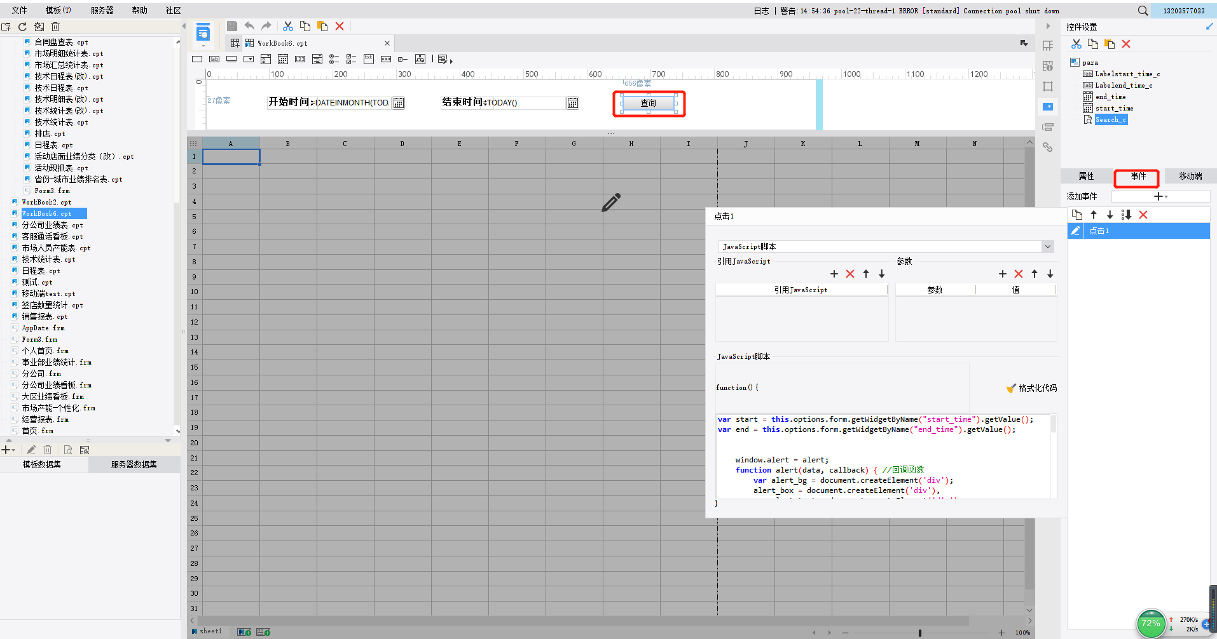Image resolution: width=1217 pixels, height=639 pixels.
Task: Switch to the 模板数据集 tab
Action: pos(42,464)
